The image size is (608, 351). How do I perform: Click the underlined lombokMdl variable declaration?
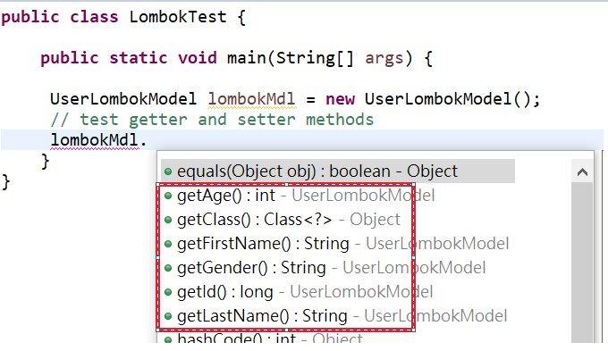[x=251, y=99]
